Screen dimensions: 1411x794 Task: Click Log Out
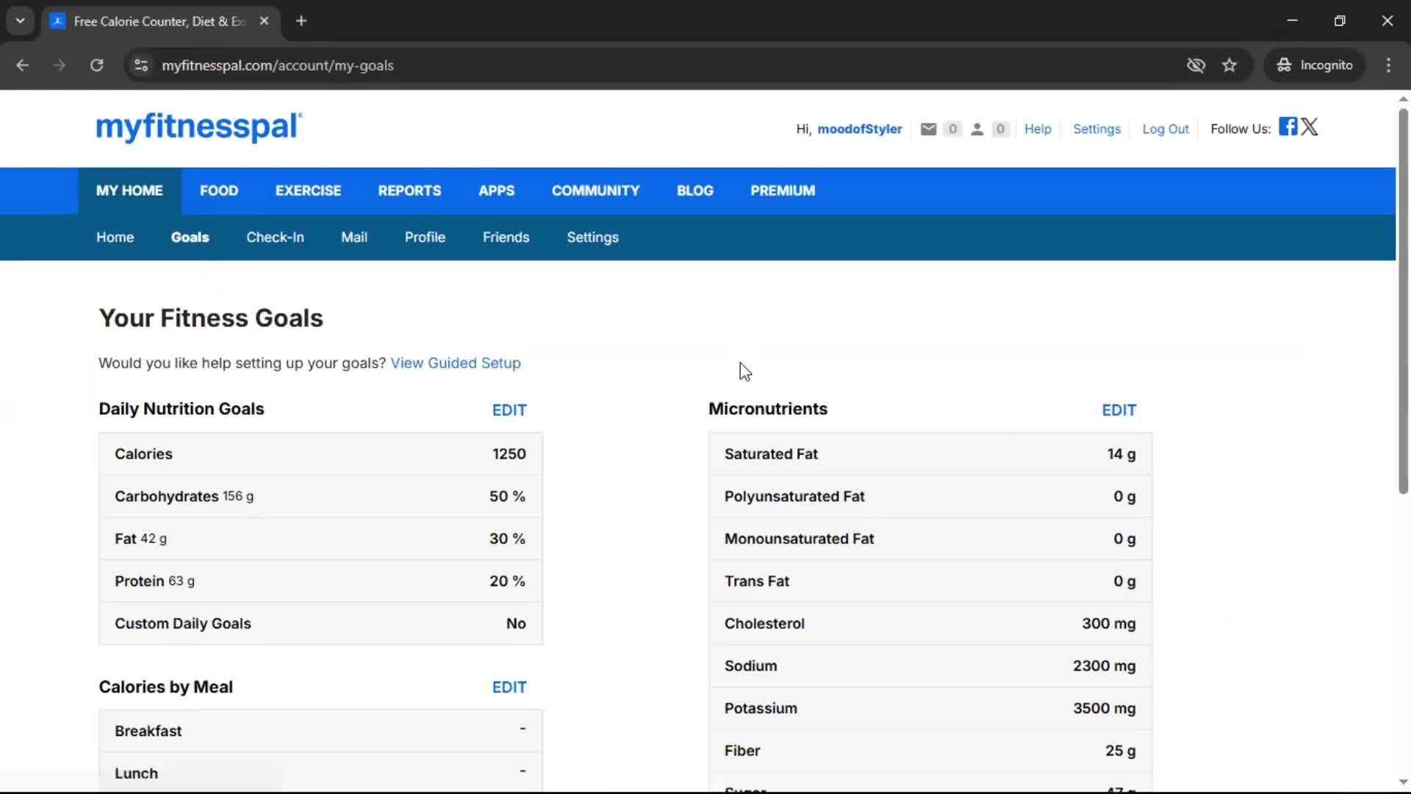click(x=1165, y=129)
